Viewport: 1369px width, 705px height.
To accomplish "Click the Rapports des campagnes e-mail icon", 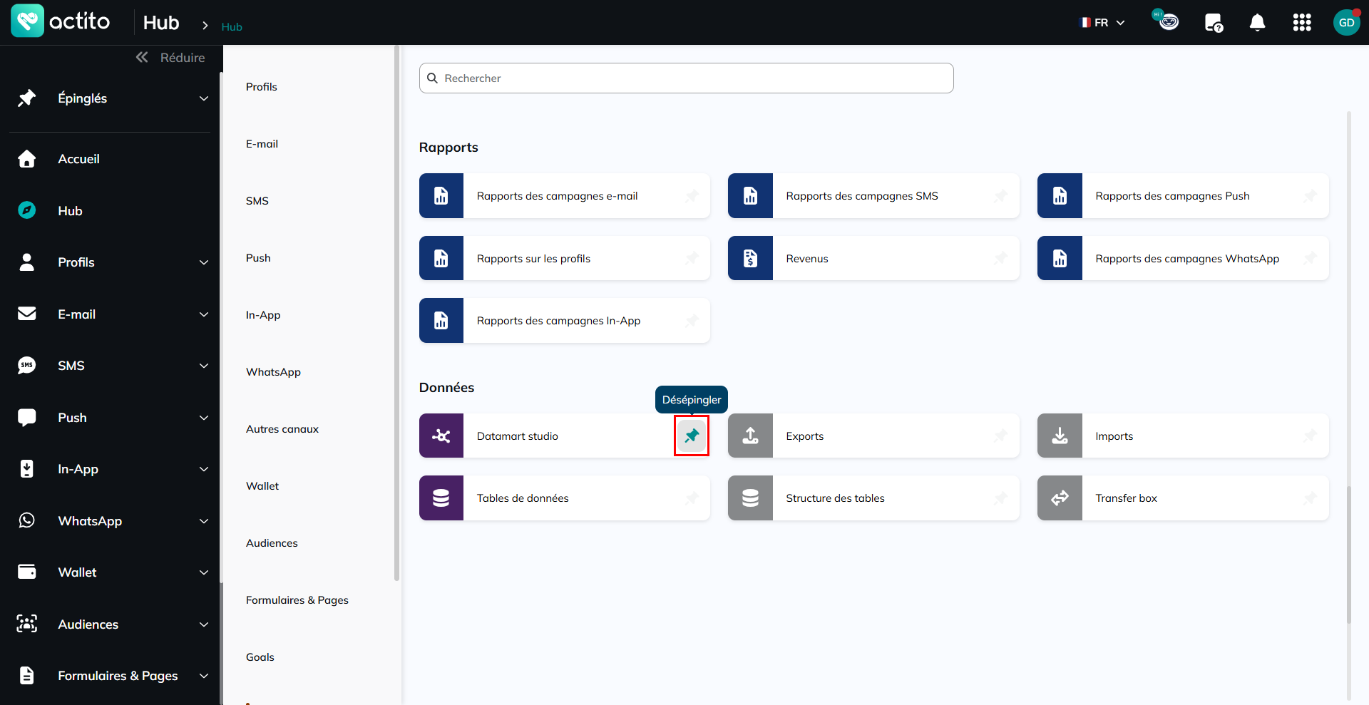I will point(441,196).
